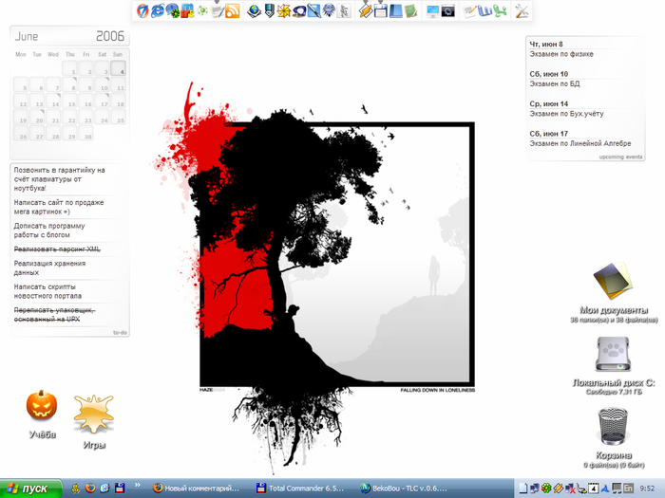
Task: Launch Microsoft Excel from the dock
Action: pyautogui.click(x=500, y=10)
